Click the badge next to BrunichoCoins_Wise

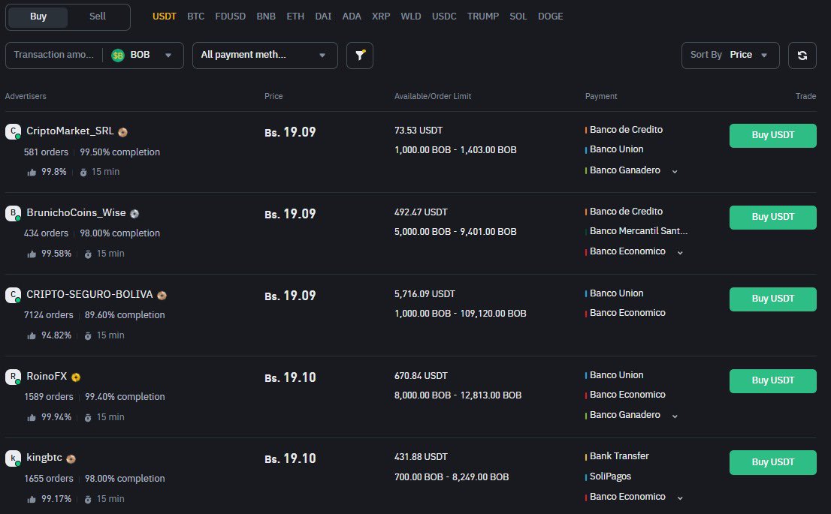[x=134, y=214]
